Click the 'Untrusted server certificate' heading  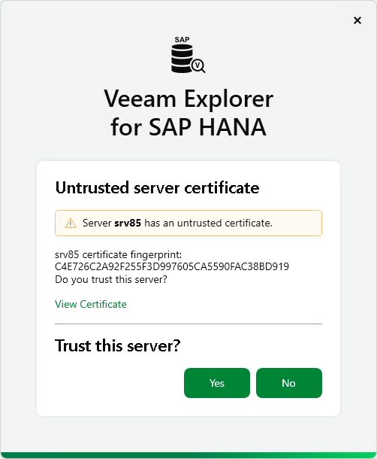[x=157, y=187]
